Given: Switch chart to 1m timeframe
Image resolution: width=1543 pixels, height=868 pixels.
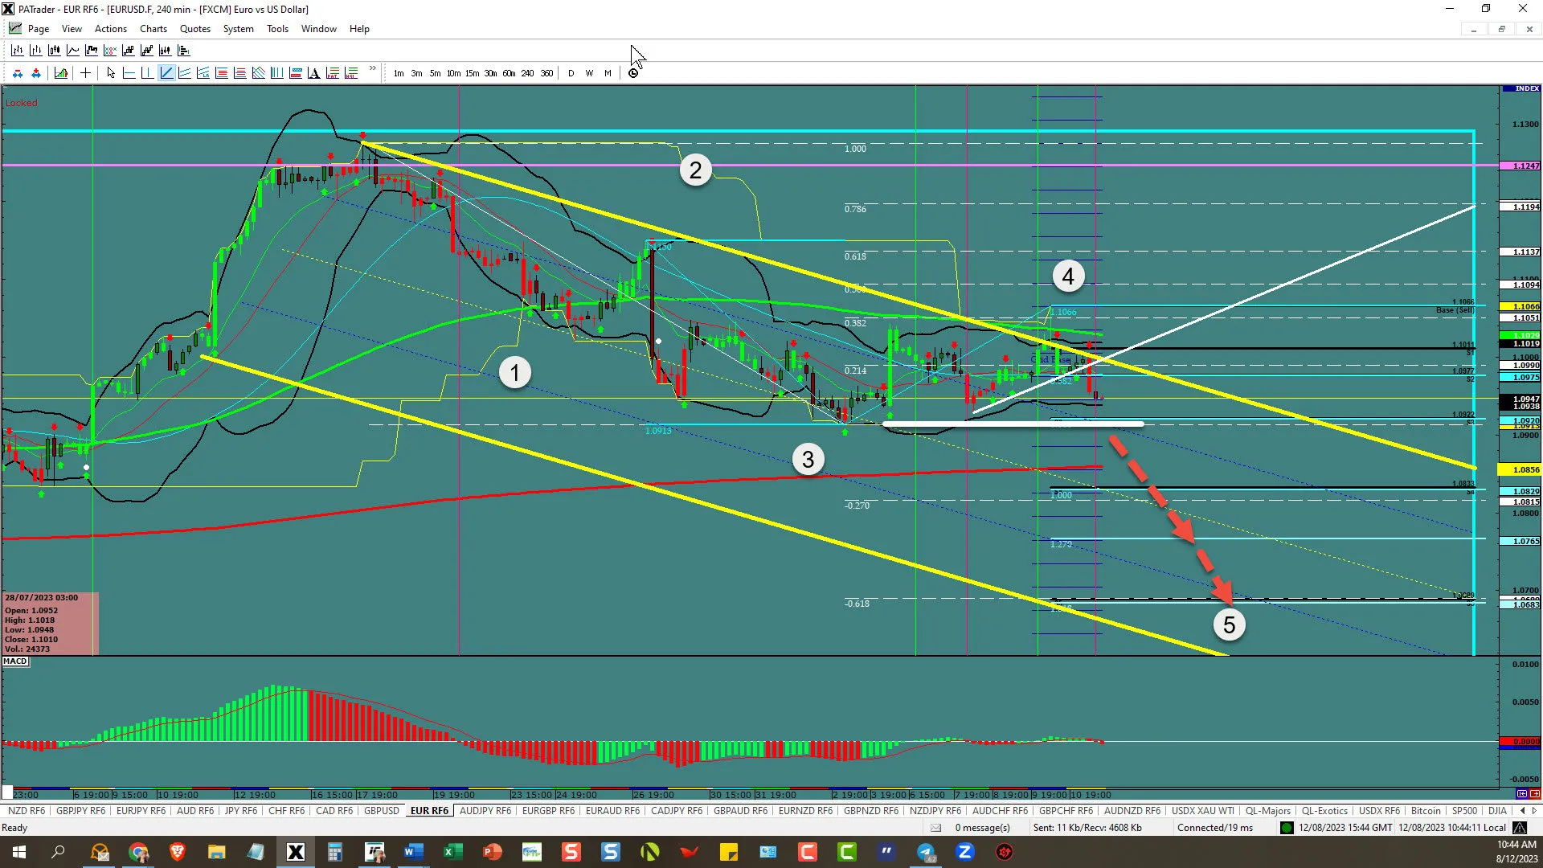Looking at the screenshot, I should point(398,73).
